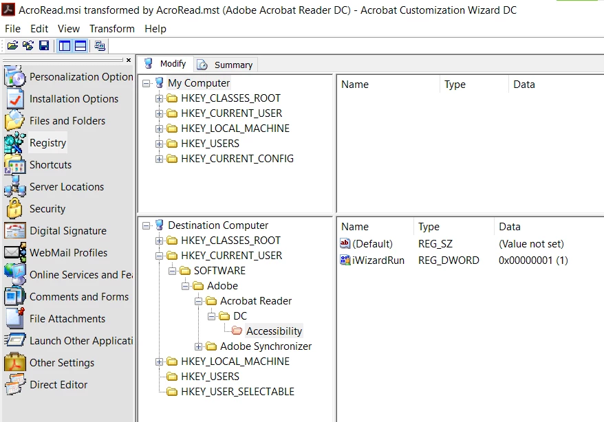This screenshot has height=422, width=604.
Task: Switch to the Modify tab
Action: click(166, 64)
